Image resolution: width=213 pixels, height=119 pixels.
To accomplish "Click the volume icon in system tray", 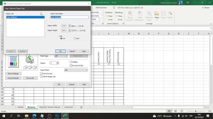I will pyautogui.click(x=186, y=116).
